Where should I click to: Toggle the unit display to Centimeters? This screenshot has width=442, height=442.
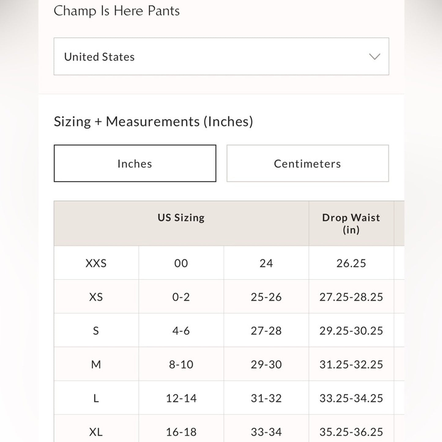point(307,163)
